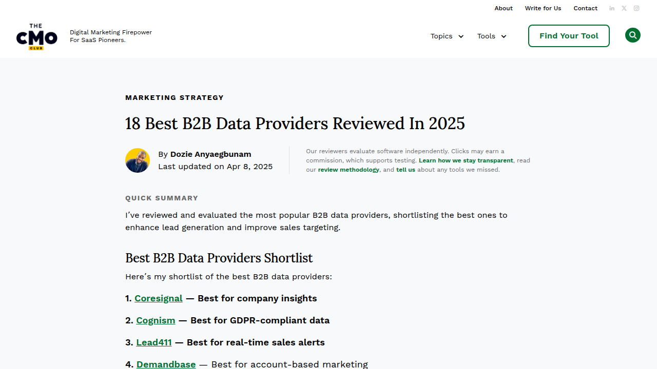Open the Contact page
Viewport: 657px width, 369px height.
[586, 8]
